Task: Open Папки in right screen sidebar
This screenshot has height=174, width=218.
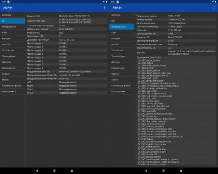Action: coord(122,80)
